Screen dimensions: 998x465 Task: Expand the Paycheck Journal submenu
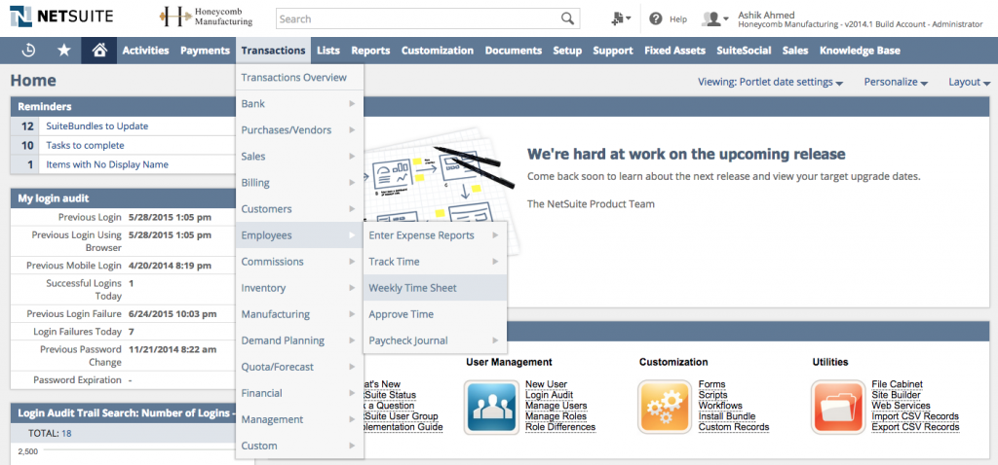click(435, 340)
